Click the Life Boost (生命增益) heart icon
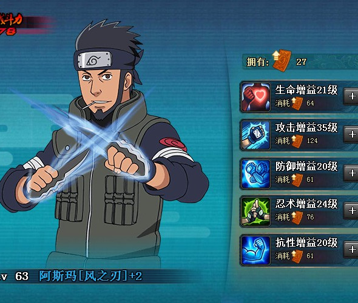 [x=255, y=97]
